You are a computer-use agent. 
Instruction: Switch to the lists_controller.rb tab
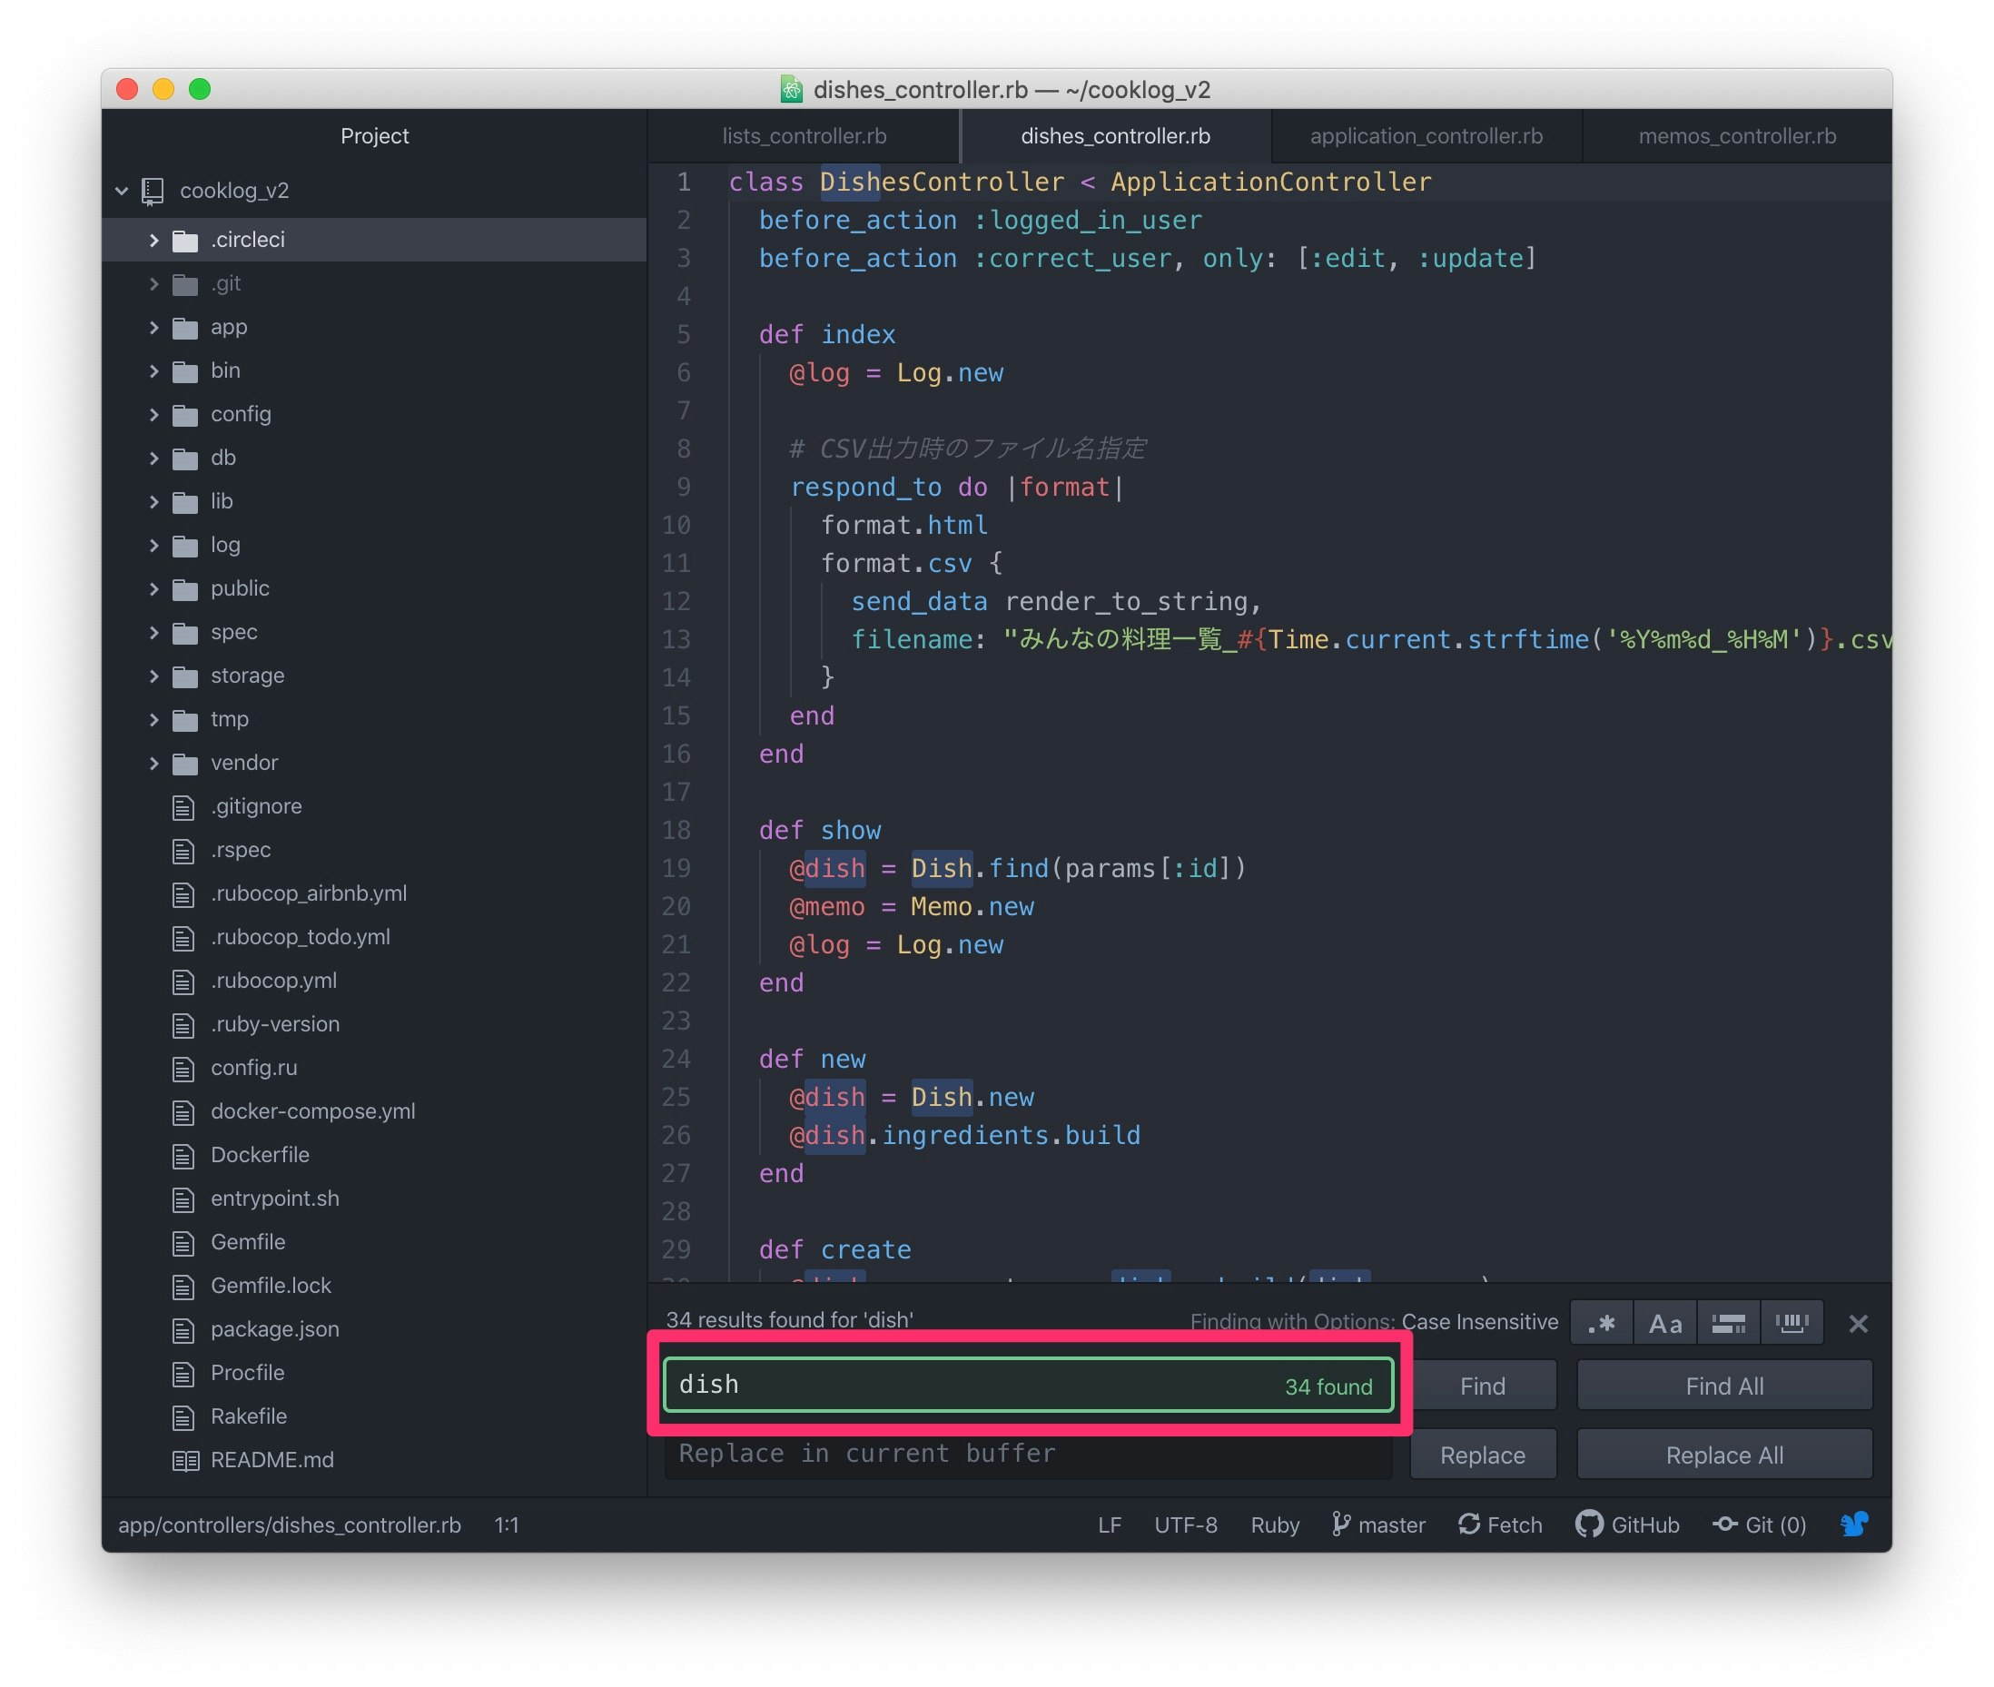[x=804, y=136]
